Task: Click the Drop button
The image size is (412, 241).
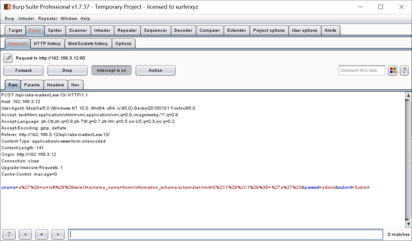Action: coord(67,70)
